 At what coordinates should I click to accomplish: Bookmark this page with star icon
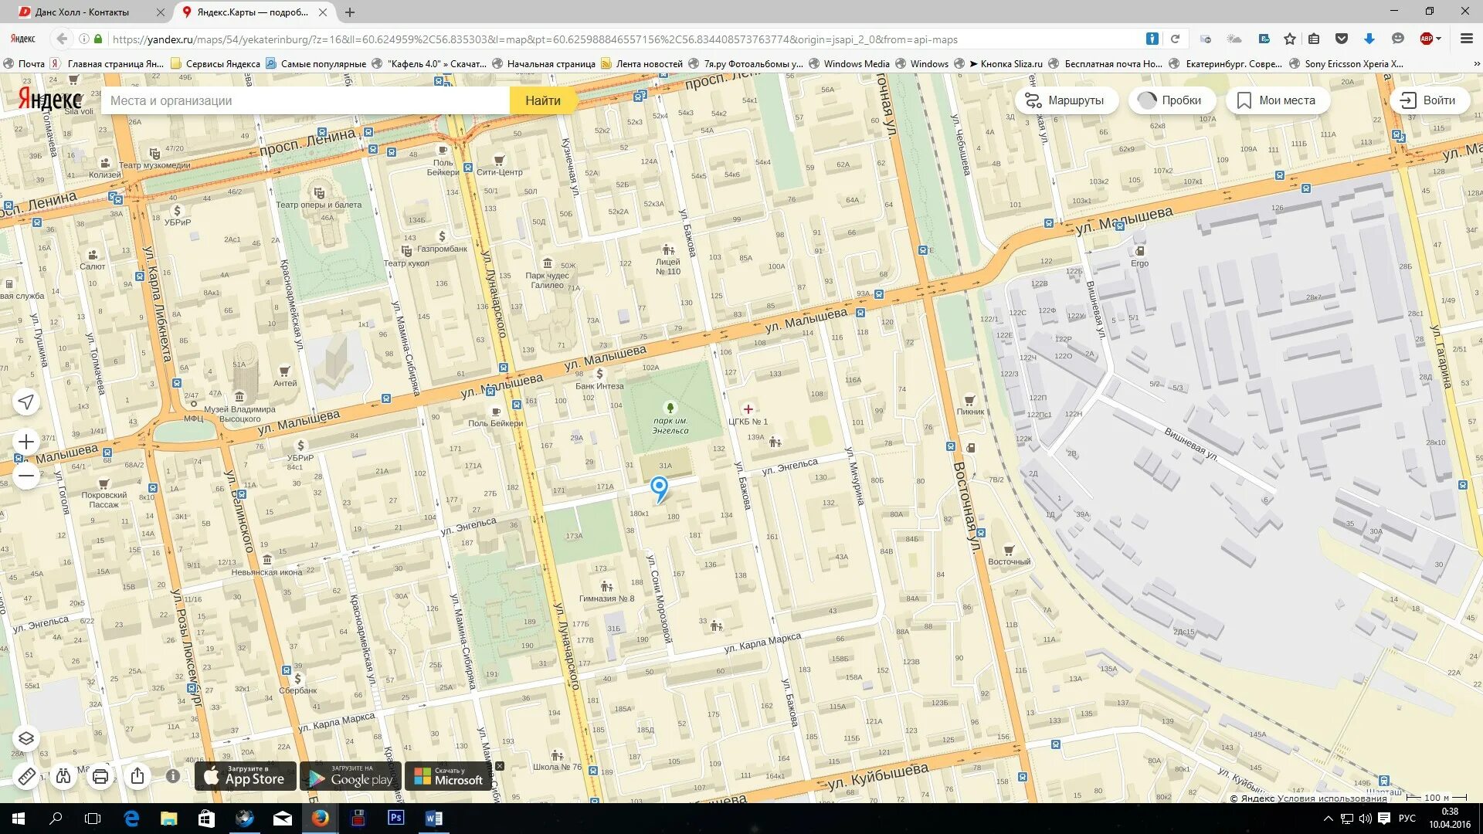(1290, 39)
